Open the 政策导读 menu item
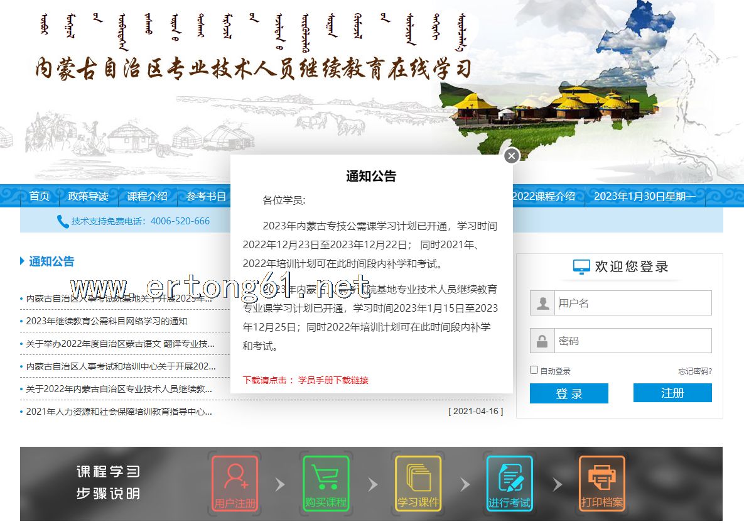Screen dimensions: 744x531 point(89,196)
